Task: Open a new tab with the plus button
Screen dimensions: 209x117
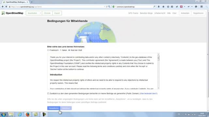Action: click(32, 2)
